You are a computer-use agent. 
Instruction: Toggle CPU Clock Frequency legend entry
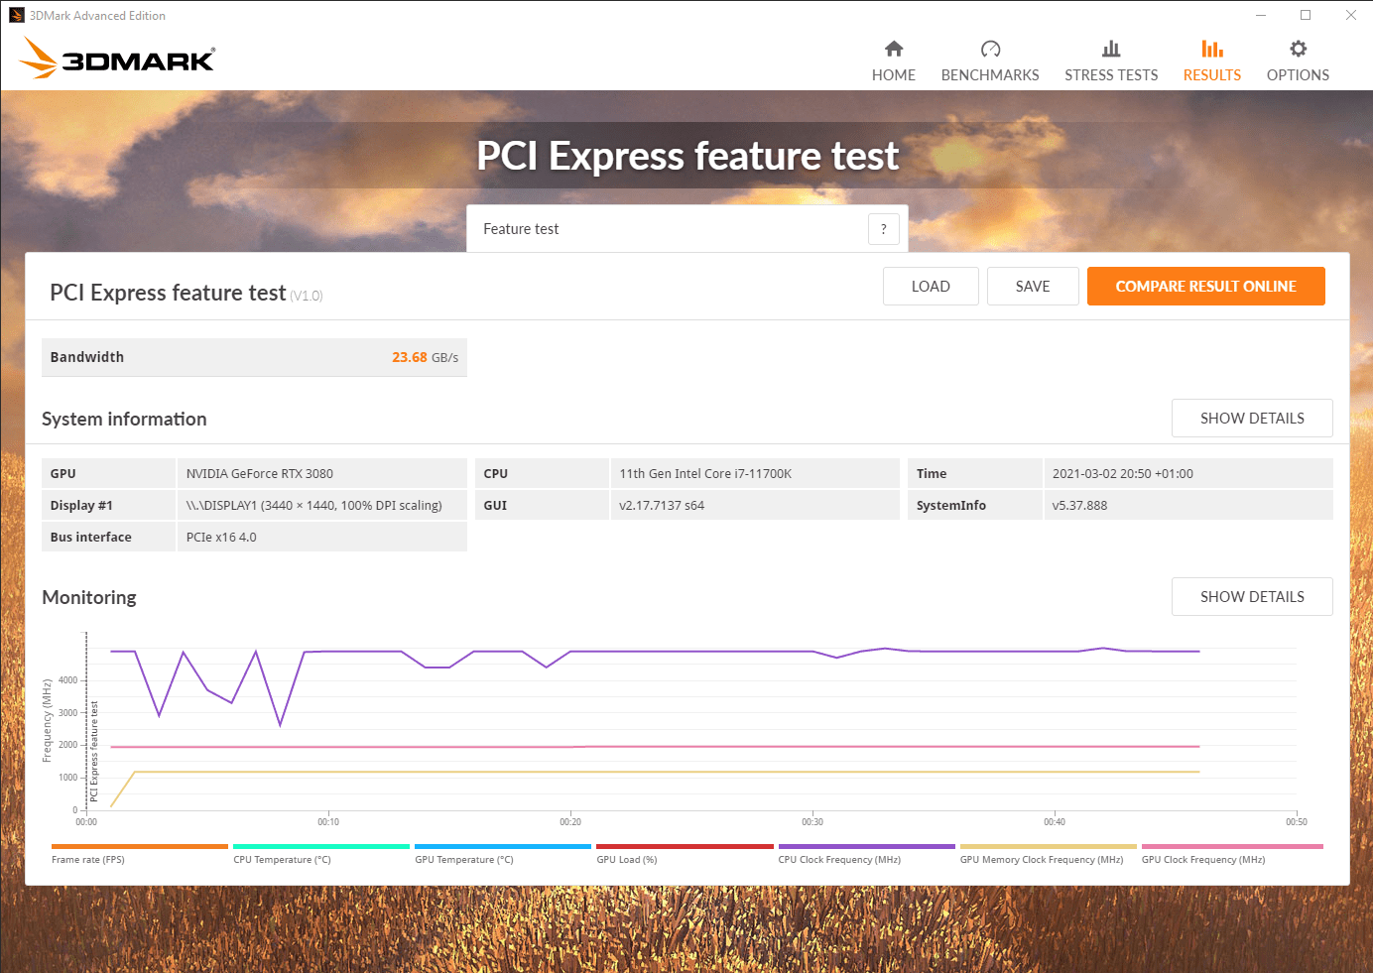(839, 860)
